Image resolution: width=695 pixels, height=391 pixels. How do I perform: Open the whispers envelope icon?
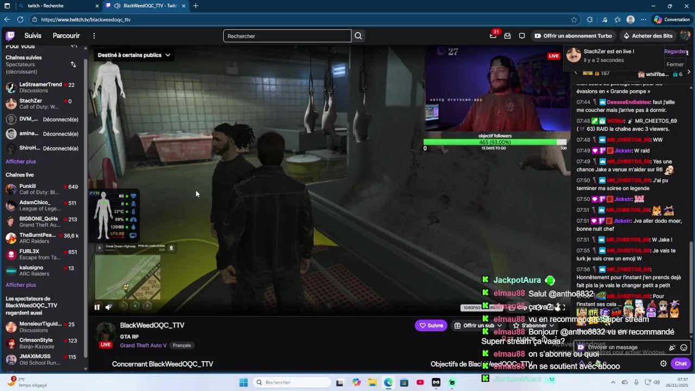coord(508,36)
